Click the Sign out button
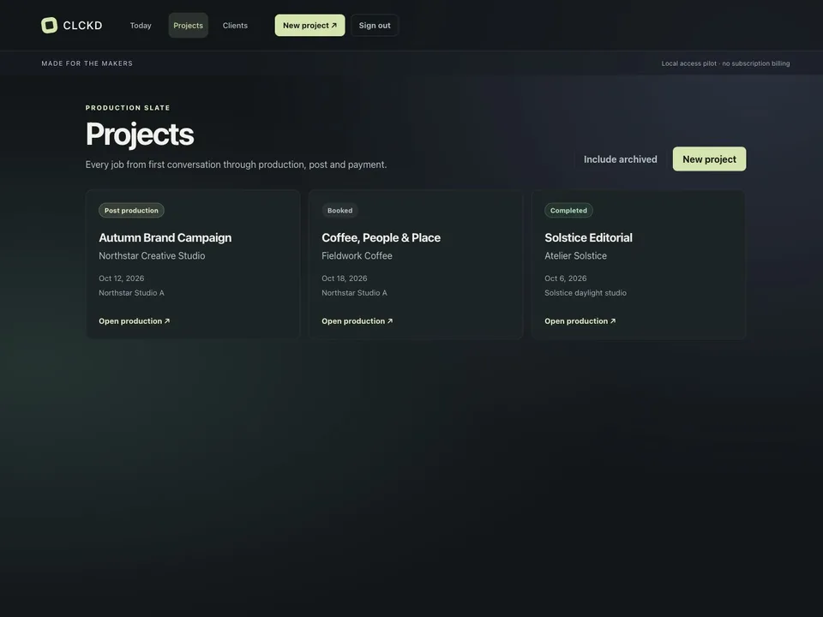 [x=375, y=25]
